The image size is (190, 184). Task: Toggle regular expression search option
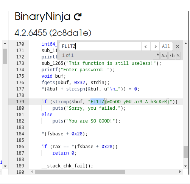156,55
